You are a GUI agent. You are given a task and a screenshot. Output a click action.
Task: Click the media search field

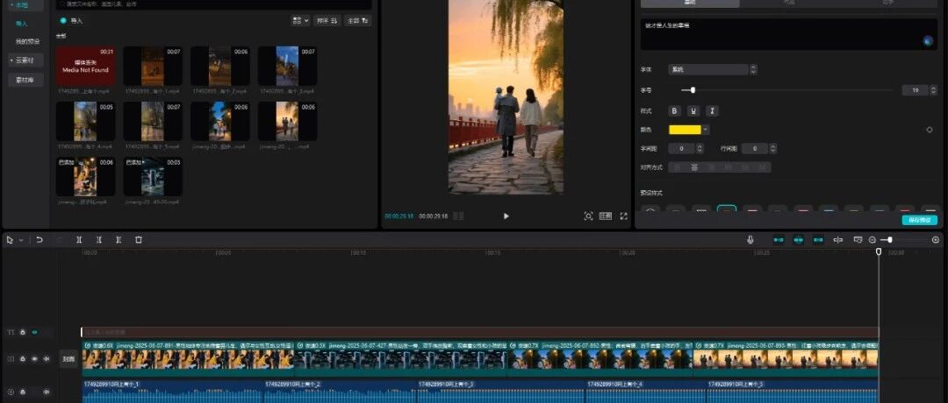213,4
